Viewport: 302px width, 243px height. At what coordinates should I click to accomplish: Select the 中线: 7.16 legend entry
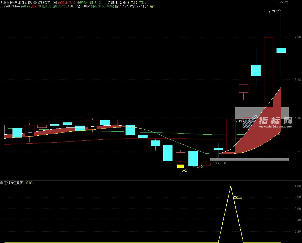point(130,3)
